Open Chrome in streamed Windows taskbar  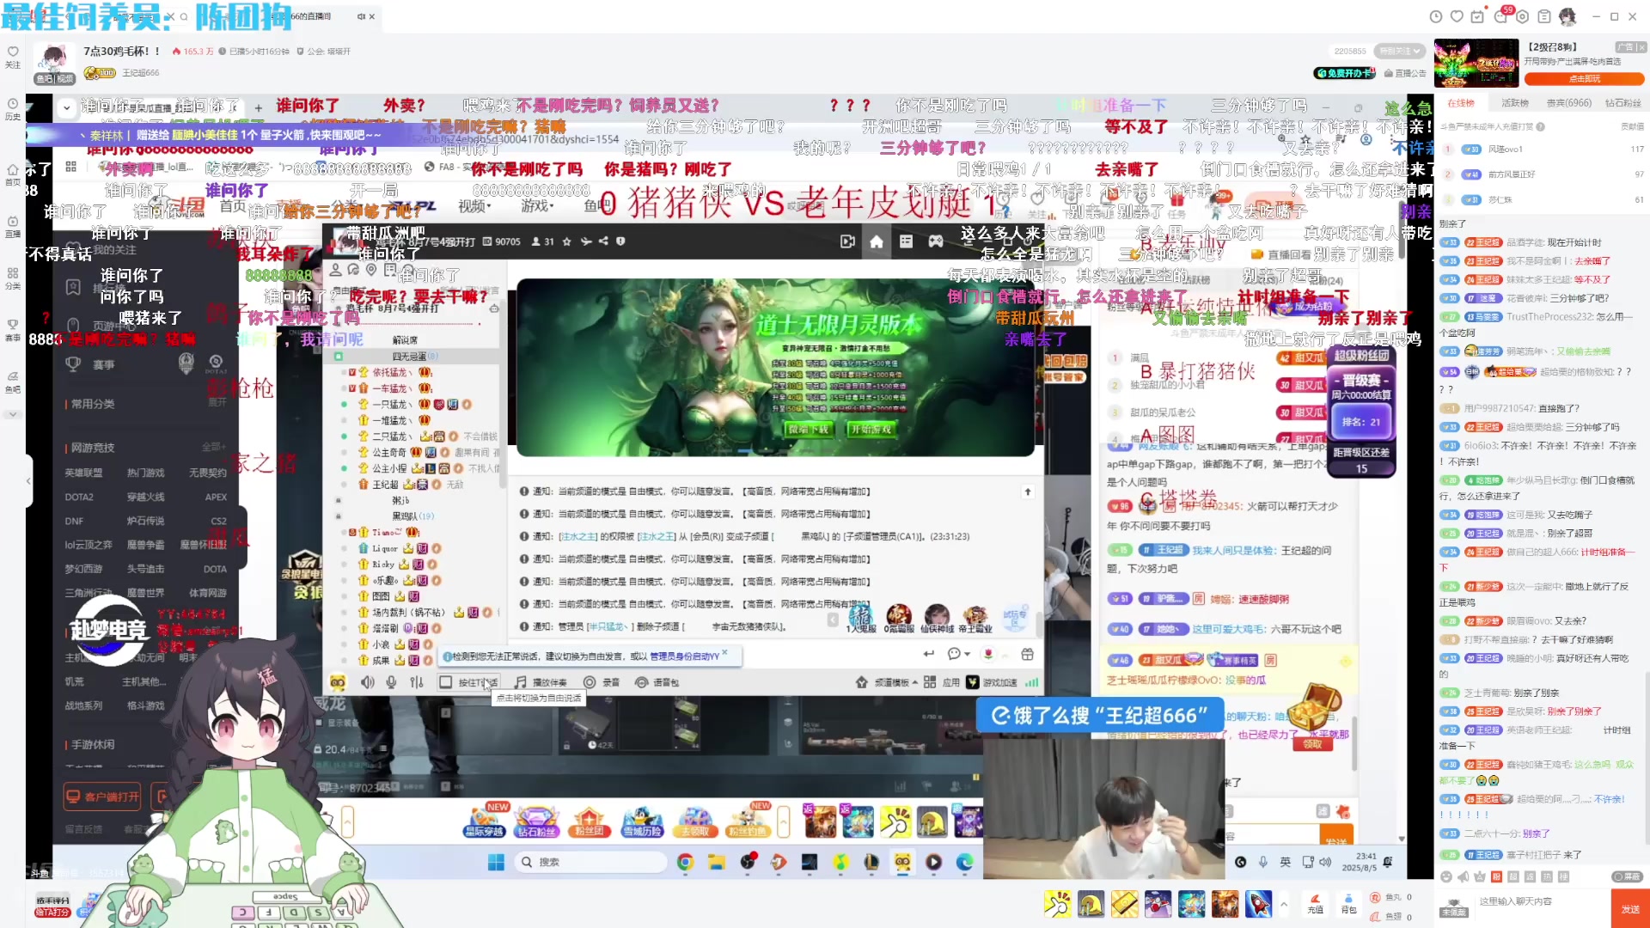click(685, 862)
